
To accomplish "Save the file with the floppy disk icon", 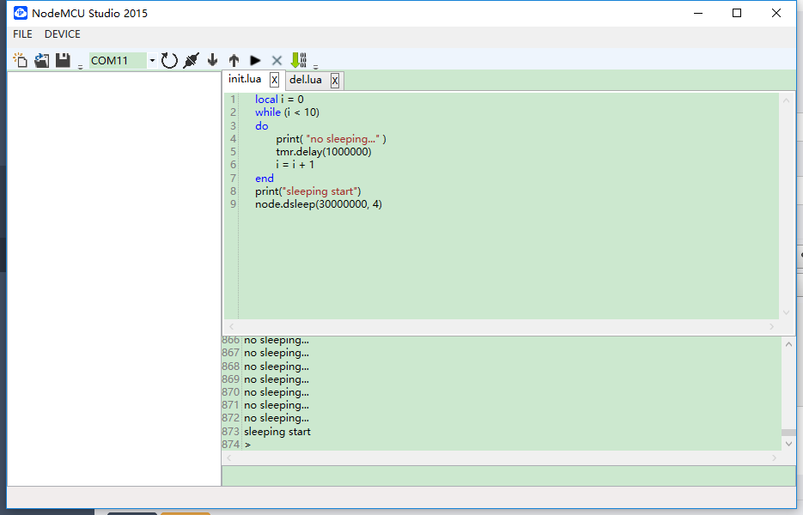I will click(63, 60).
